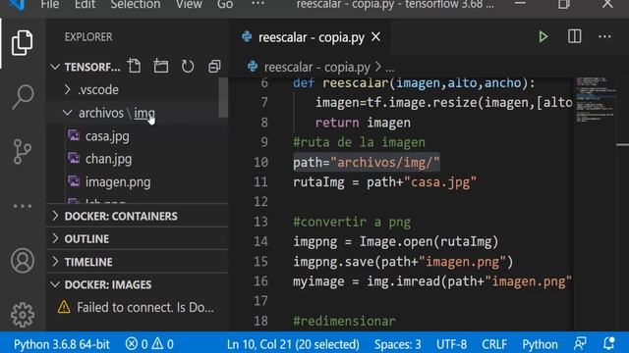Run the Python file with play button
The width and height of the screenshot is (629, 353).
[x=543, y=37]
